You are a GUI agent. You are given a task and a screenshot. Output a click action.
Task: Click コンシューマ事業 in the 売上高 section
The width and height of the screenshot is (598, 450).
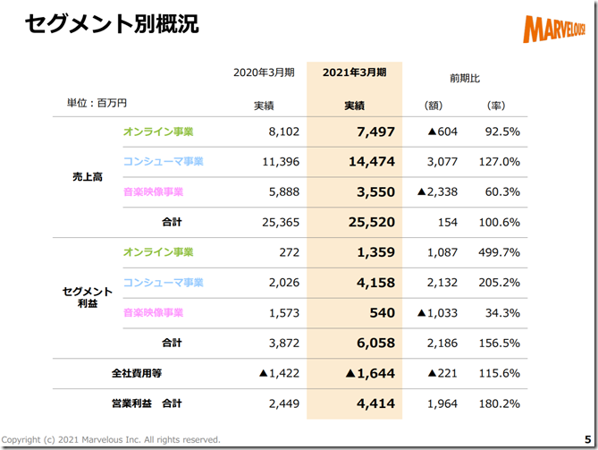click(x=164, y=161)
